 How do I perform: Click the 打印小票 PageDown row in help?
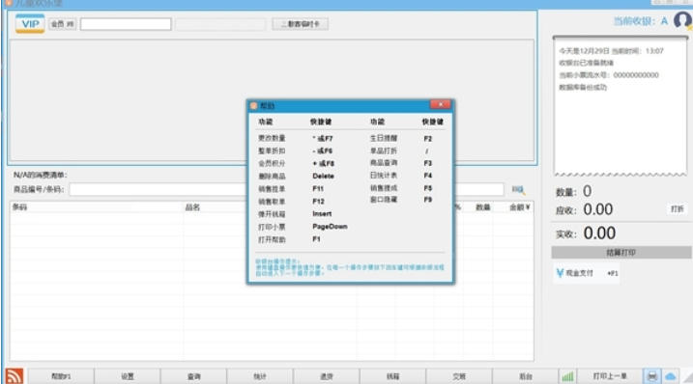303,227
